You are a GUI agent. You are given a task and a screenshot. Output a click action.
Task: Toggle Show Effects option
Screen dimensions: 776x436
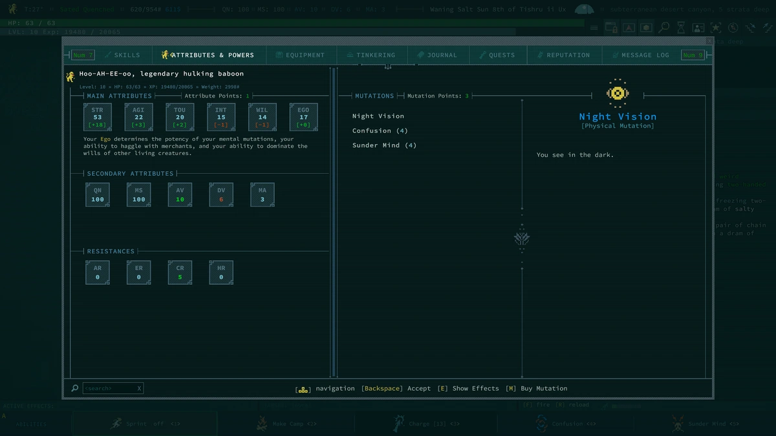coord(468,388)
